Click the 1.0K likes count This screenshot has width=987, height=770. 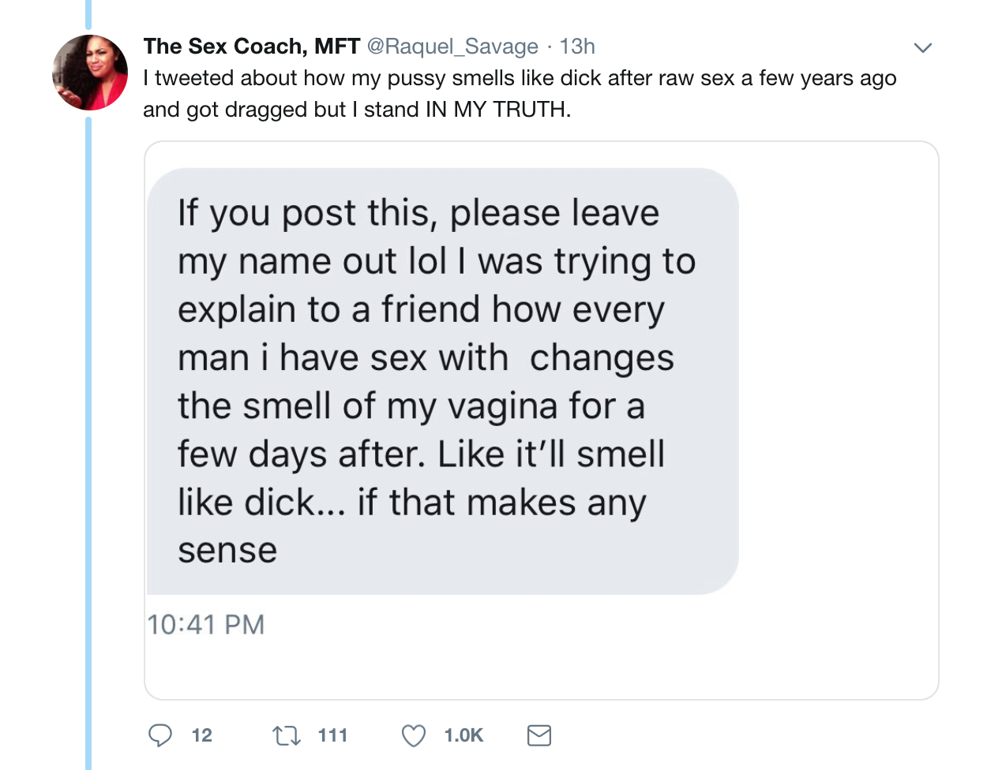[463, 735]
